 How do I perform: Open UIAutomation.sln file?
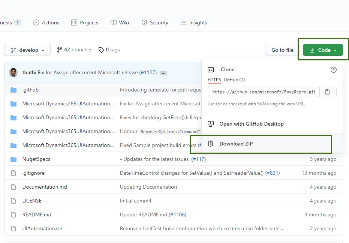pyautogui.click(x=42, y=228)
